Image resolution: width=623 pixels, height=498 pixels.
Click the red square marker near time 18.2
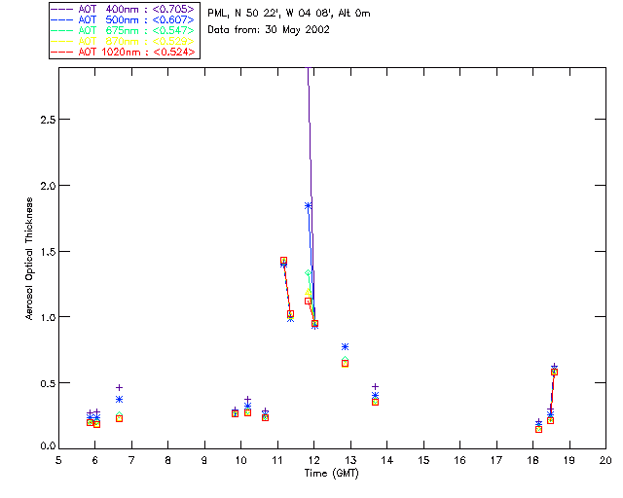[x=538, y=429]
